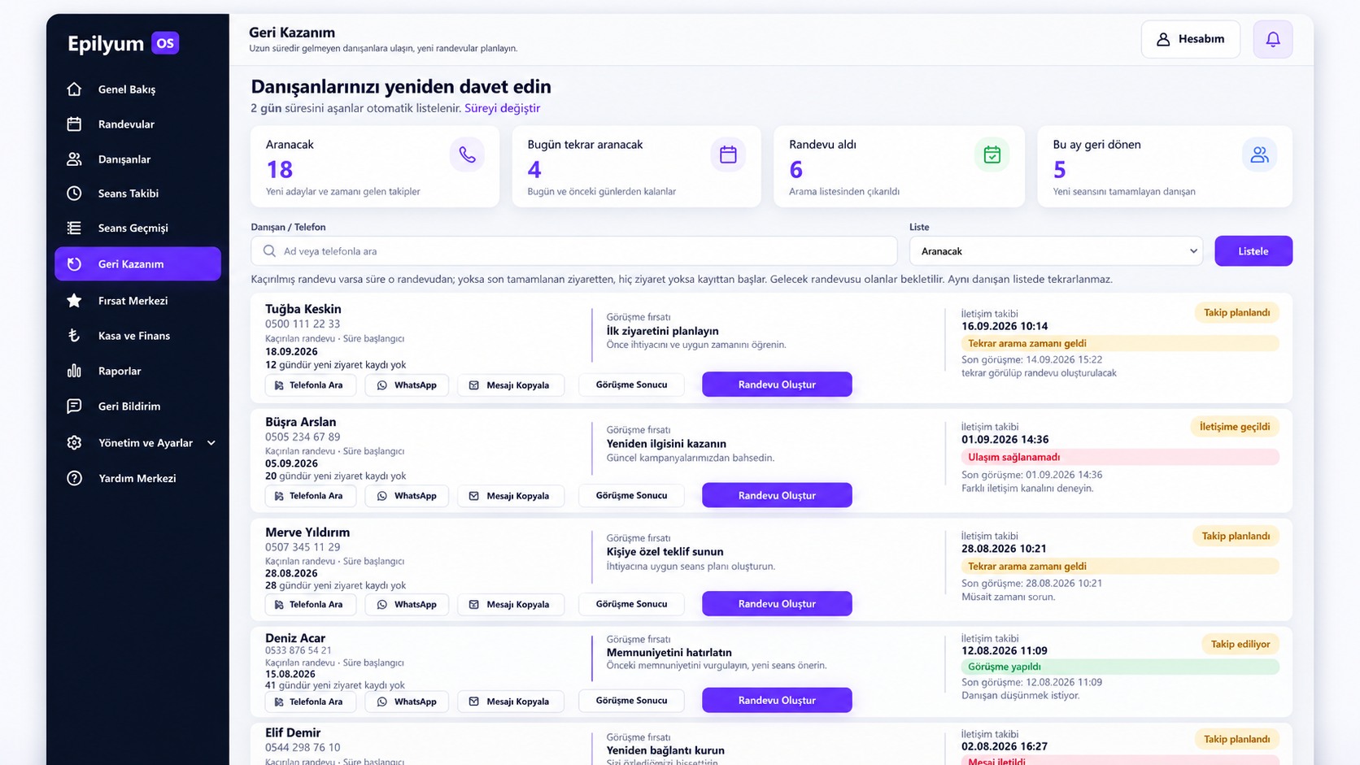Click the Süreyi değiştir link

502,108
